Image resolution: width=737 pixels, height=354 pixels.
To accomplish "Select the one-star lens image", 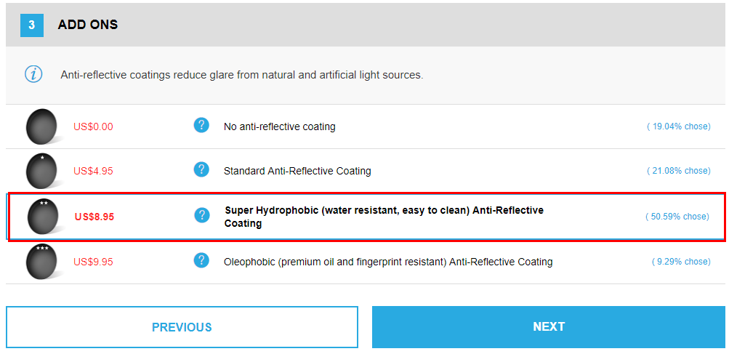I will [x=43, y=171].
